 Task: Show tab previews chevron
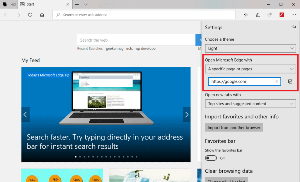pyautogui.click(x=86, y=4)
